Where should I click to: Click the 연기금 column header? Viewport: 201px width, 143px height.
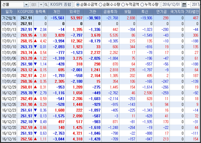(161, 12)
